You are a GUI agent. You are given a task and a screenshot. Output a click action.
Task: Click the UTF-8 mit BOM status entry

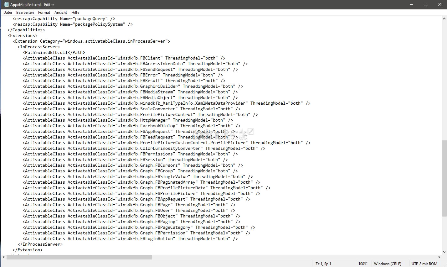(x=424, y=264)
